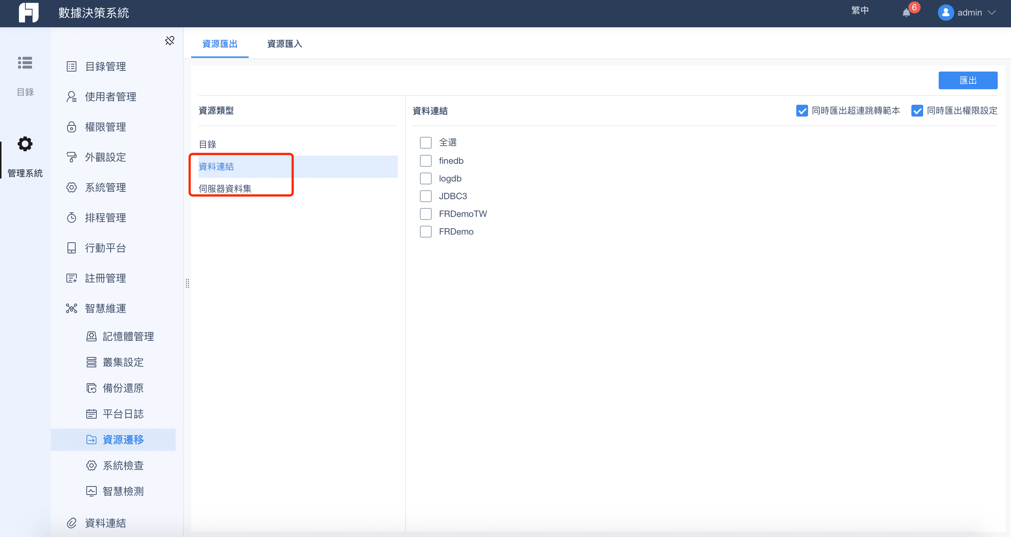Viewport: 1011px width, 537px height.
Task: Open 排程管理 menu label
Action: (106, 217)
